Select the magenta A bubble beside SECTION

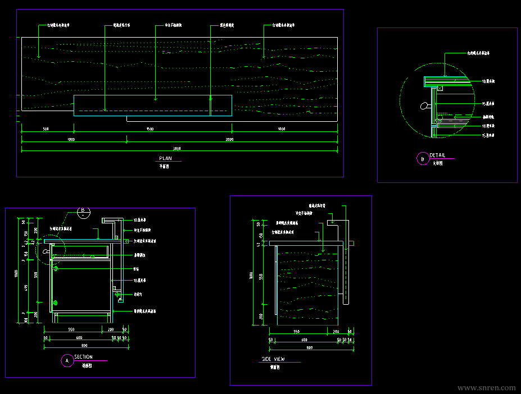[x=67, y=360]
